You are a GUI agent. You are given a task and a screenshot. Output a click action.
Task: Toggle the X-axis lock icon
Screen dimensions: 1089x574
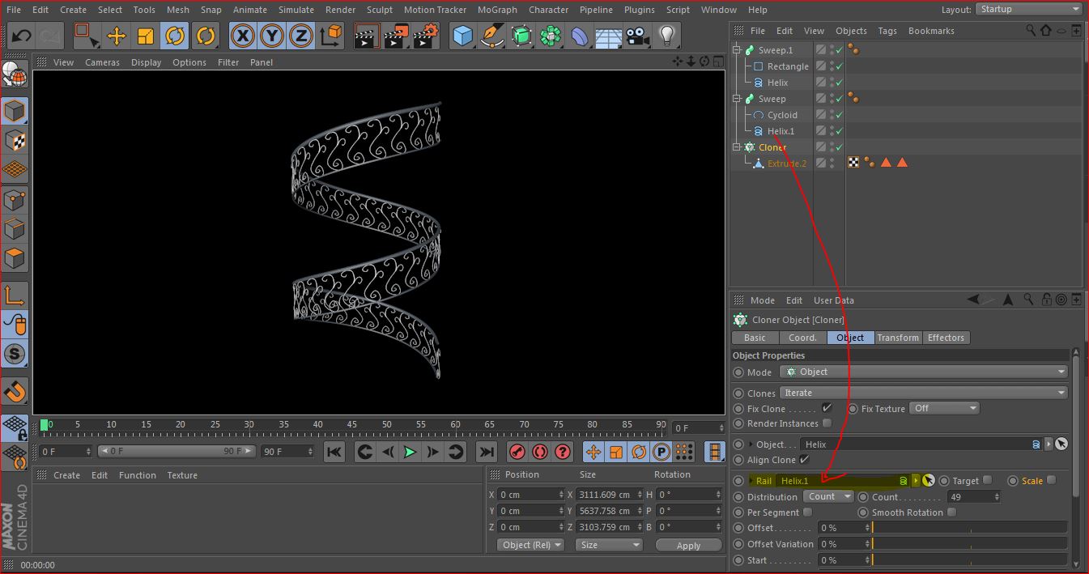(243, 36)
